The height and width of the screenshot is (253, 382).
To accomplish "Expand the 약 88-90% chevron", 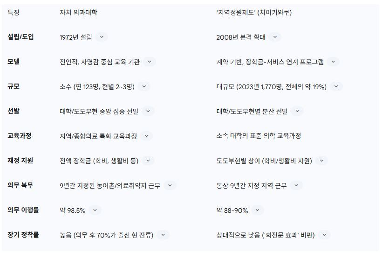I will [258, 210].
